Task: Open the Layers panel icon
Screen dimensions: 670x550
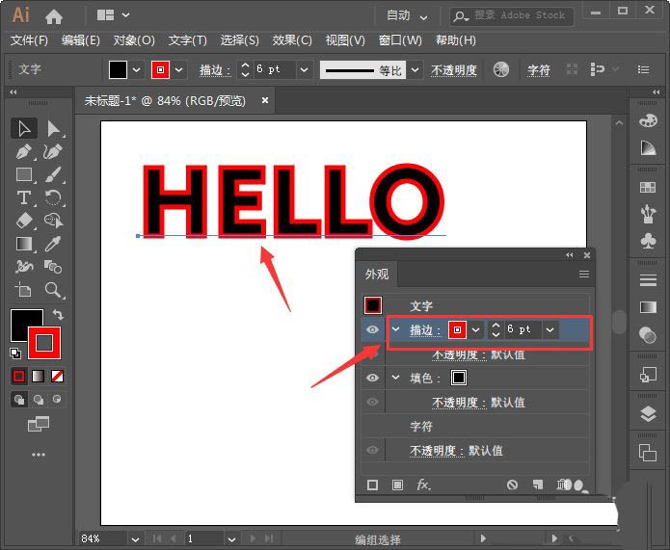Action: click(x=648, y=414)
